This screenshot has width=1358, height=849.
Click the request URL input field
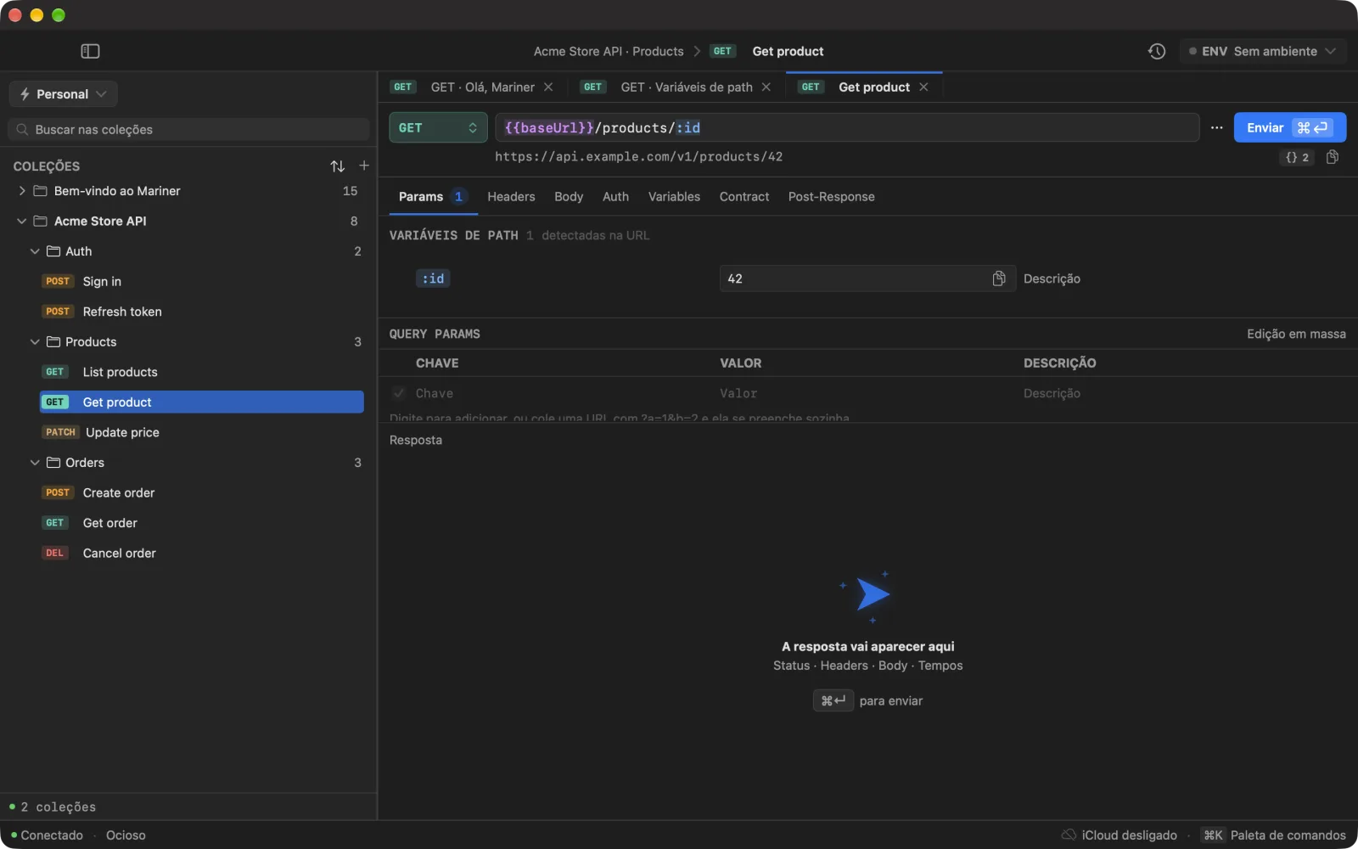click(x=847, y=127)
